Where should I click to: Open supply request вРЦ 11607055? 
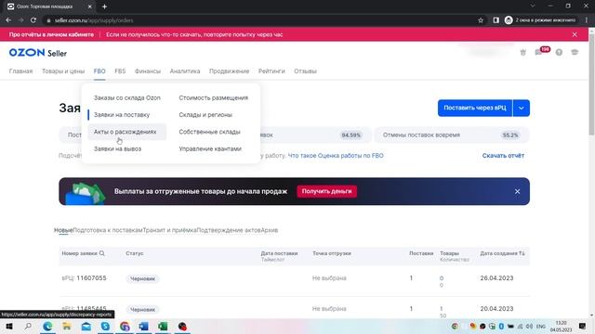click(84, 278)
